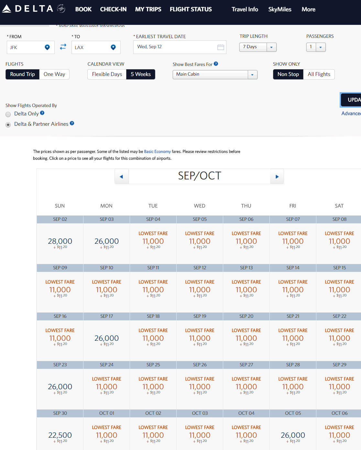Select the Delta Only radio button
The height and width of the screenshot is (450, 361).
[x=8, y=114]
